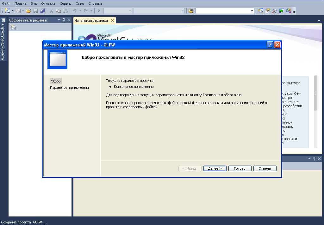Click the Cut scissors icon
Screen dimensions: 324x225
(x=52, y=11)
